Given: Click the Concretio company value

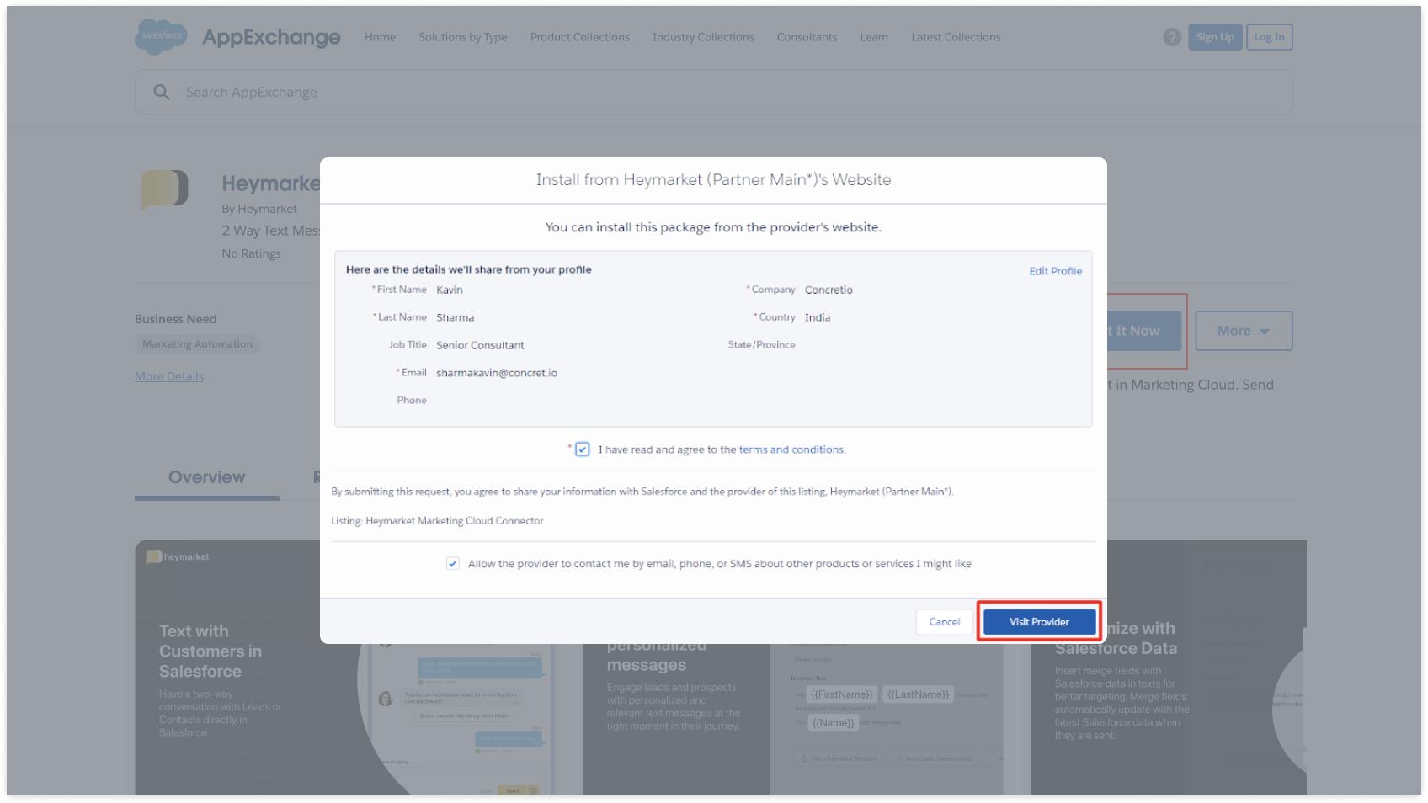Looking at the screenshot, I should click(x=829, y=290).
